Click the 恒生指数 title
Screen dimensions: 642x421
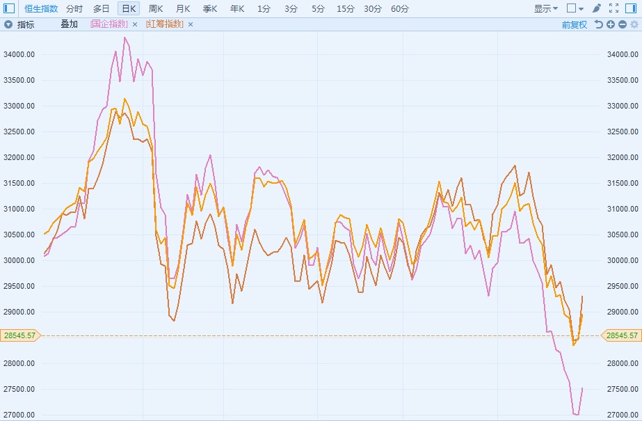pos(41,8)
